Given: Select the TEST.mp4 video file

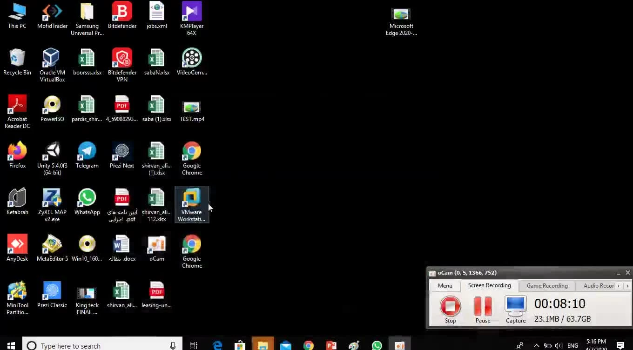Looking at the screenshot, I should tap(192, 112).
